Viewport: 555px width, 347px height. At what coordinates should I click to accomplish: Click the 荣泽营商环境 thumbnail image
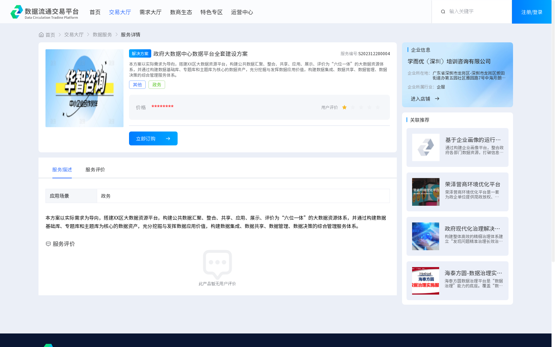[x=426, y=192]
